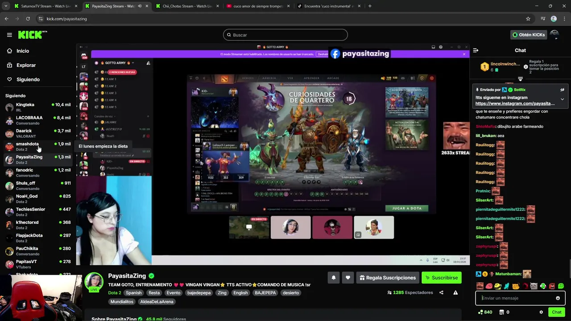This screenshot has height=321, width=571.
Task: Open Daarick VALORANT channel
Action: [x=38, y=133]
